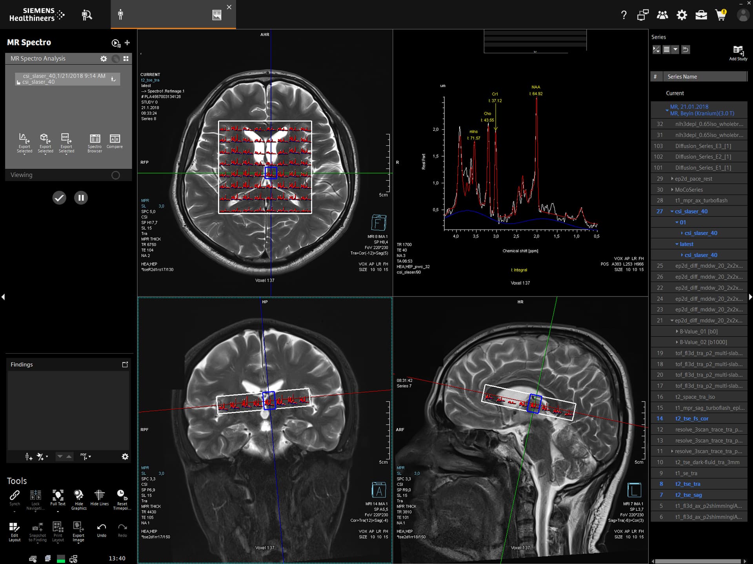Click the Synch tool icon

[15, 495]
